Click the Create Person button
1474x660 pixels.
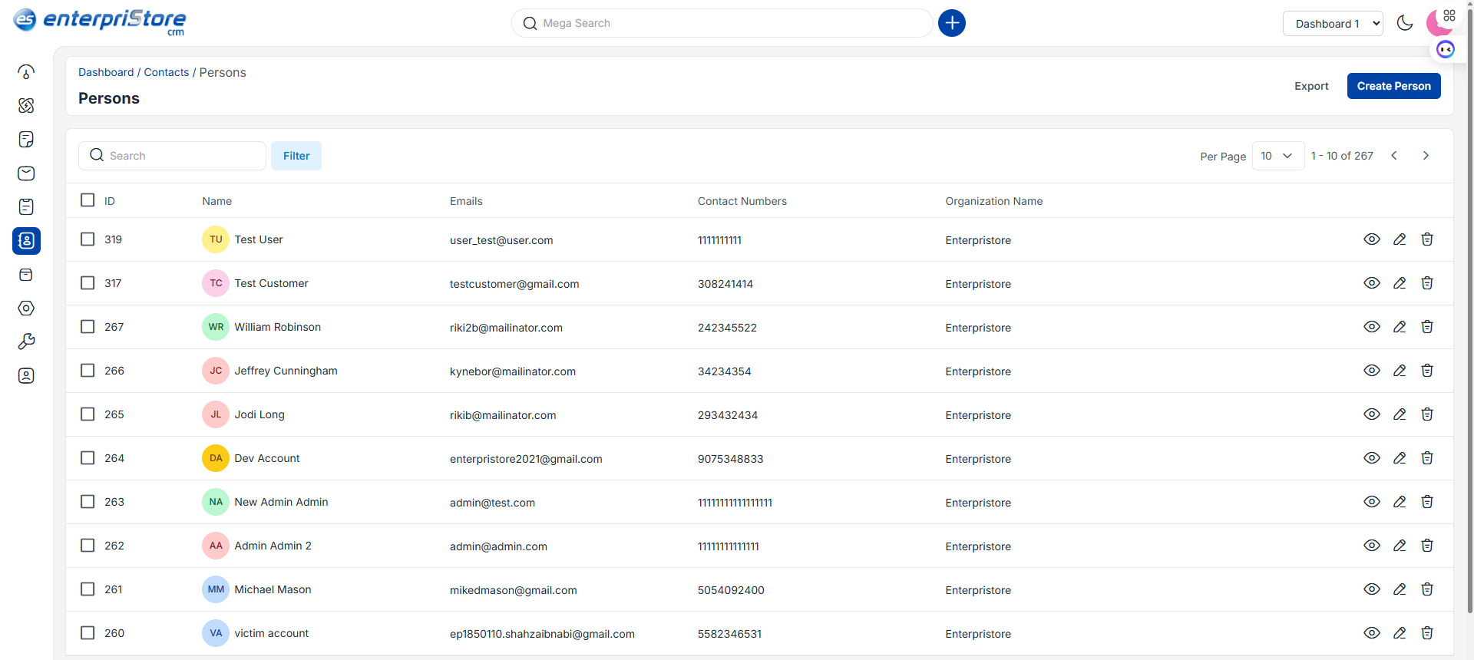1393,86
